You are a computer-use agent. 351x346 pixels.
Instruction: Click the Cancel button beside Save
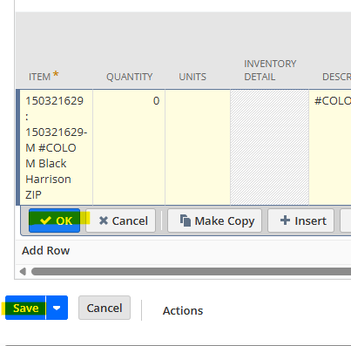[x=105, y=308]
